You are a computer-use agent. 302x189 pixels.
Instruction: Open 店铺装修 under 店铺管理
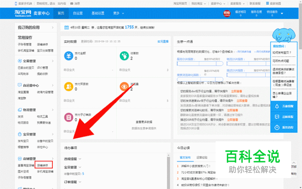pos(43,165)
